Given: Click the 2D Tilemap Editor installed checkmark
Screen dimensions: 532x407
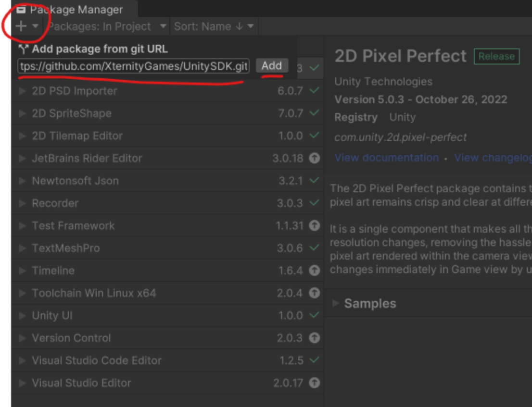Looking at the screenshot, I should point(315,135).
